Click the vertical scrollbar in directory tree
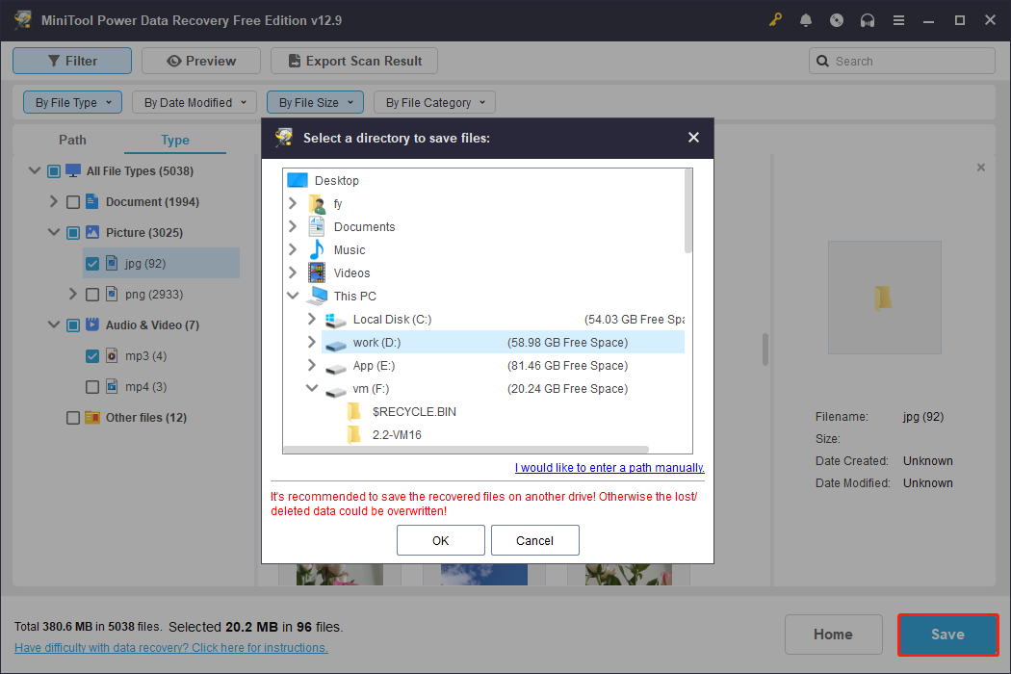 point(688,212)
